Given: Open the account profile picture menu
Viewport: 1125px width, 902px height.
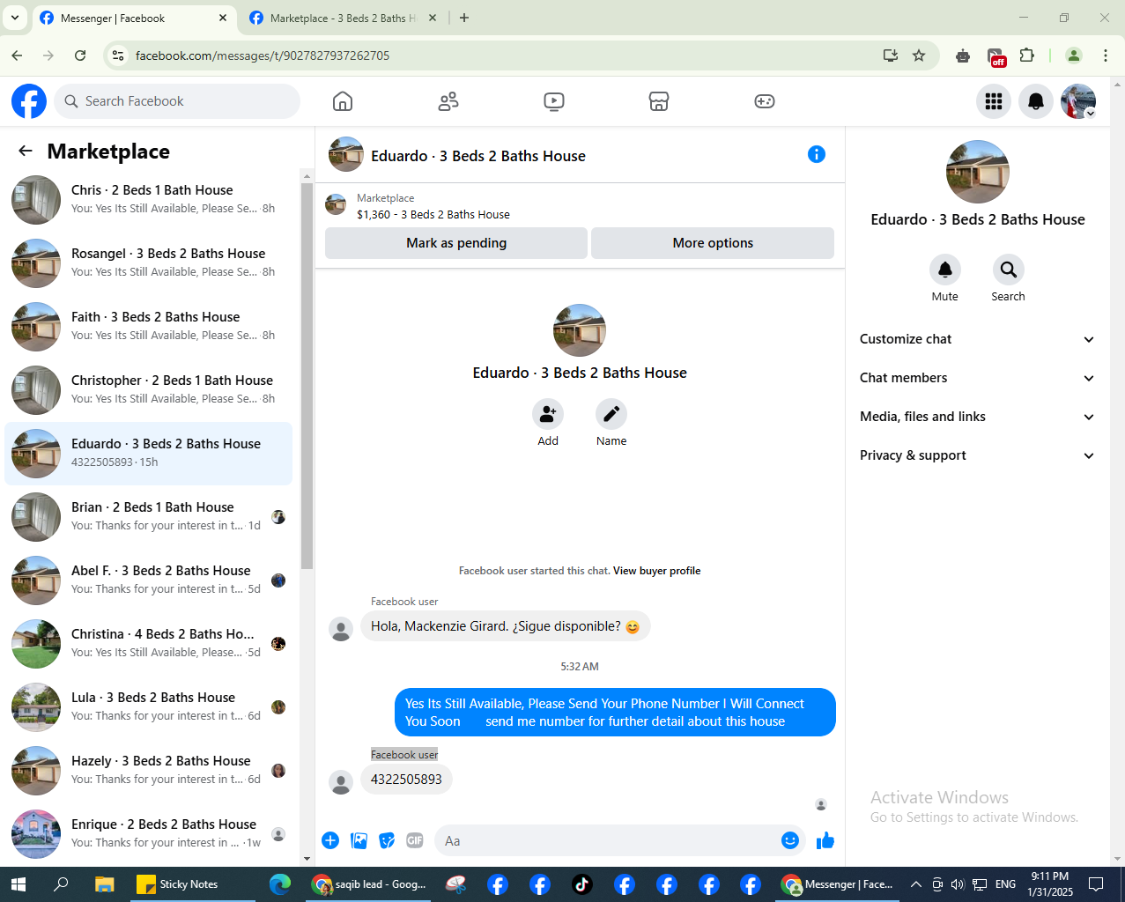Looking at the screenshot, I should tap(1078, 101).
